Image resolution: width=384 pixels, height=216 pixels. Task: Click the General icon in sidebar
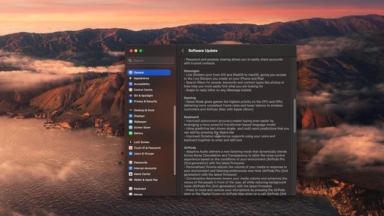tap(131, 73)
